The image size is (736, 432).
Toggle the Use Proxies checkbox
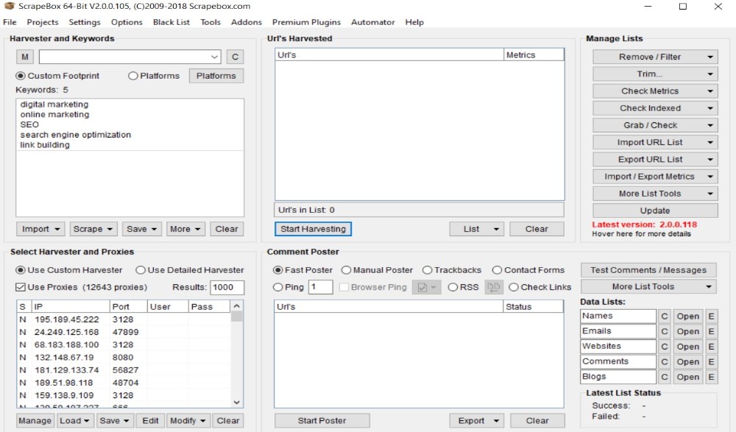click(21, 287)
